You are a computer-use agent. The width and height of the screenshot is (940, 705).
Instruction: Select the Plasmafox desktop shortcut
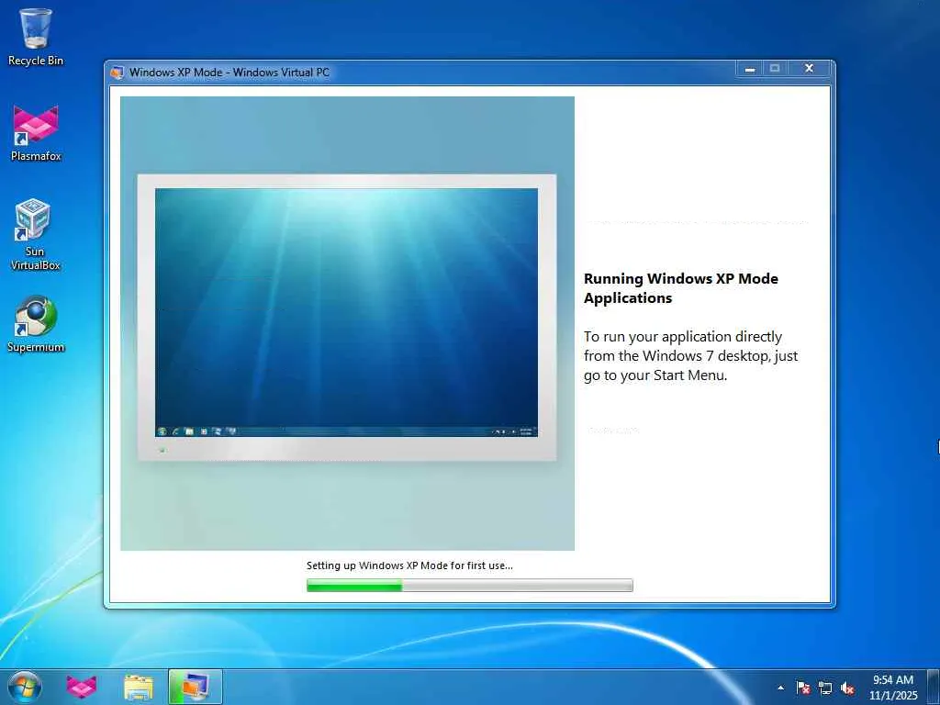tap(36, 133)
